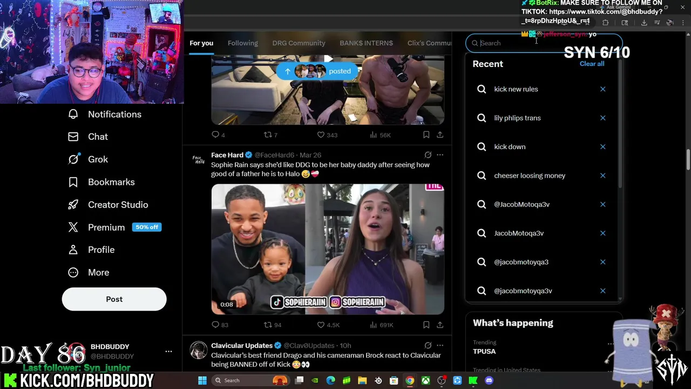691x389 pixels.
Task: Like the post with 343 likes
Action: tap(327, 135)
